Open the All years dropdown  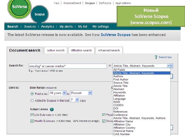pyautogui.click(x=58, y=93)
